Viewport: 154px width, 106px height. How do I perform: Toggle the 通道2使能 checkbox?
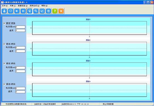tap(4, 44)
